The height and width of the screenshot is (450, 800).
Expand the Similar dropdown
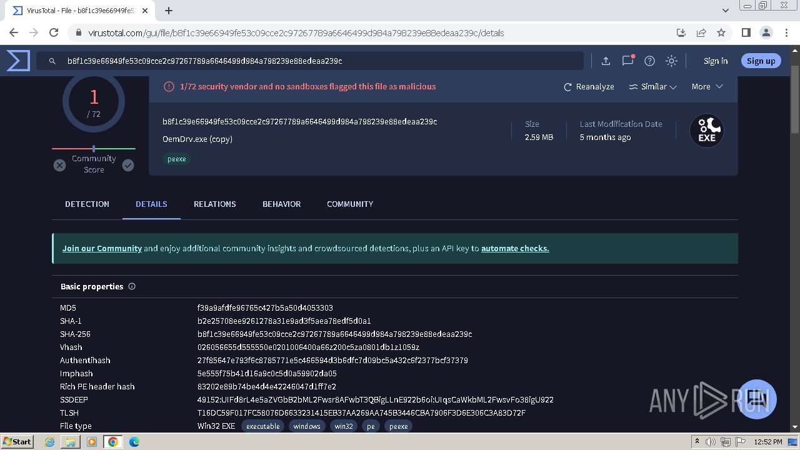(652, 87)
